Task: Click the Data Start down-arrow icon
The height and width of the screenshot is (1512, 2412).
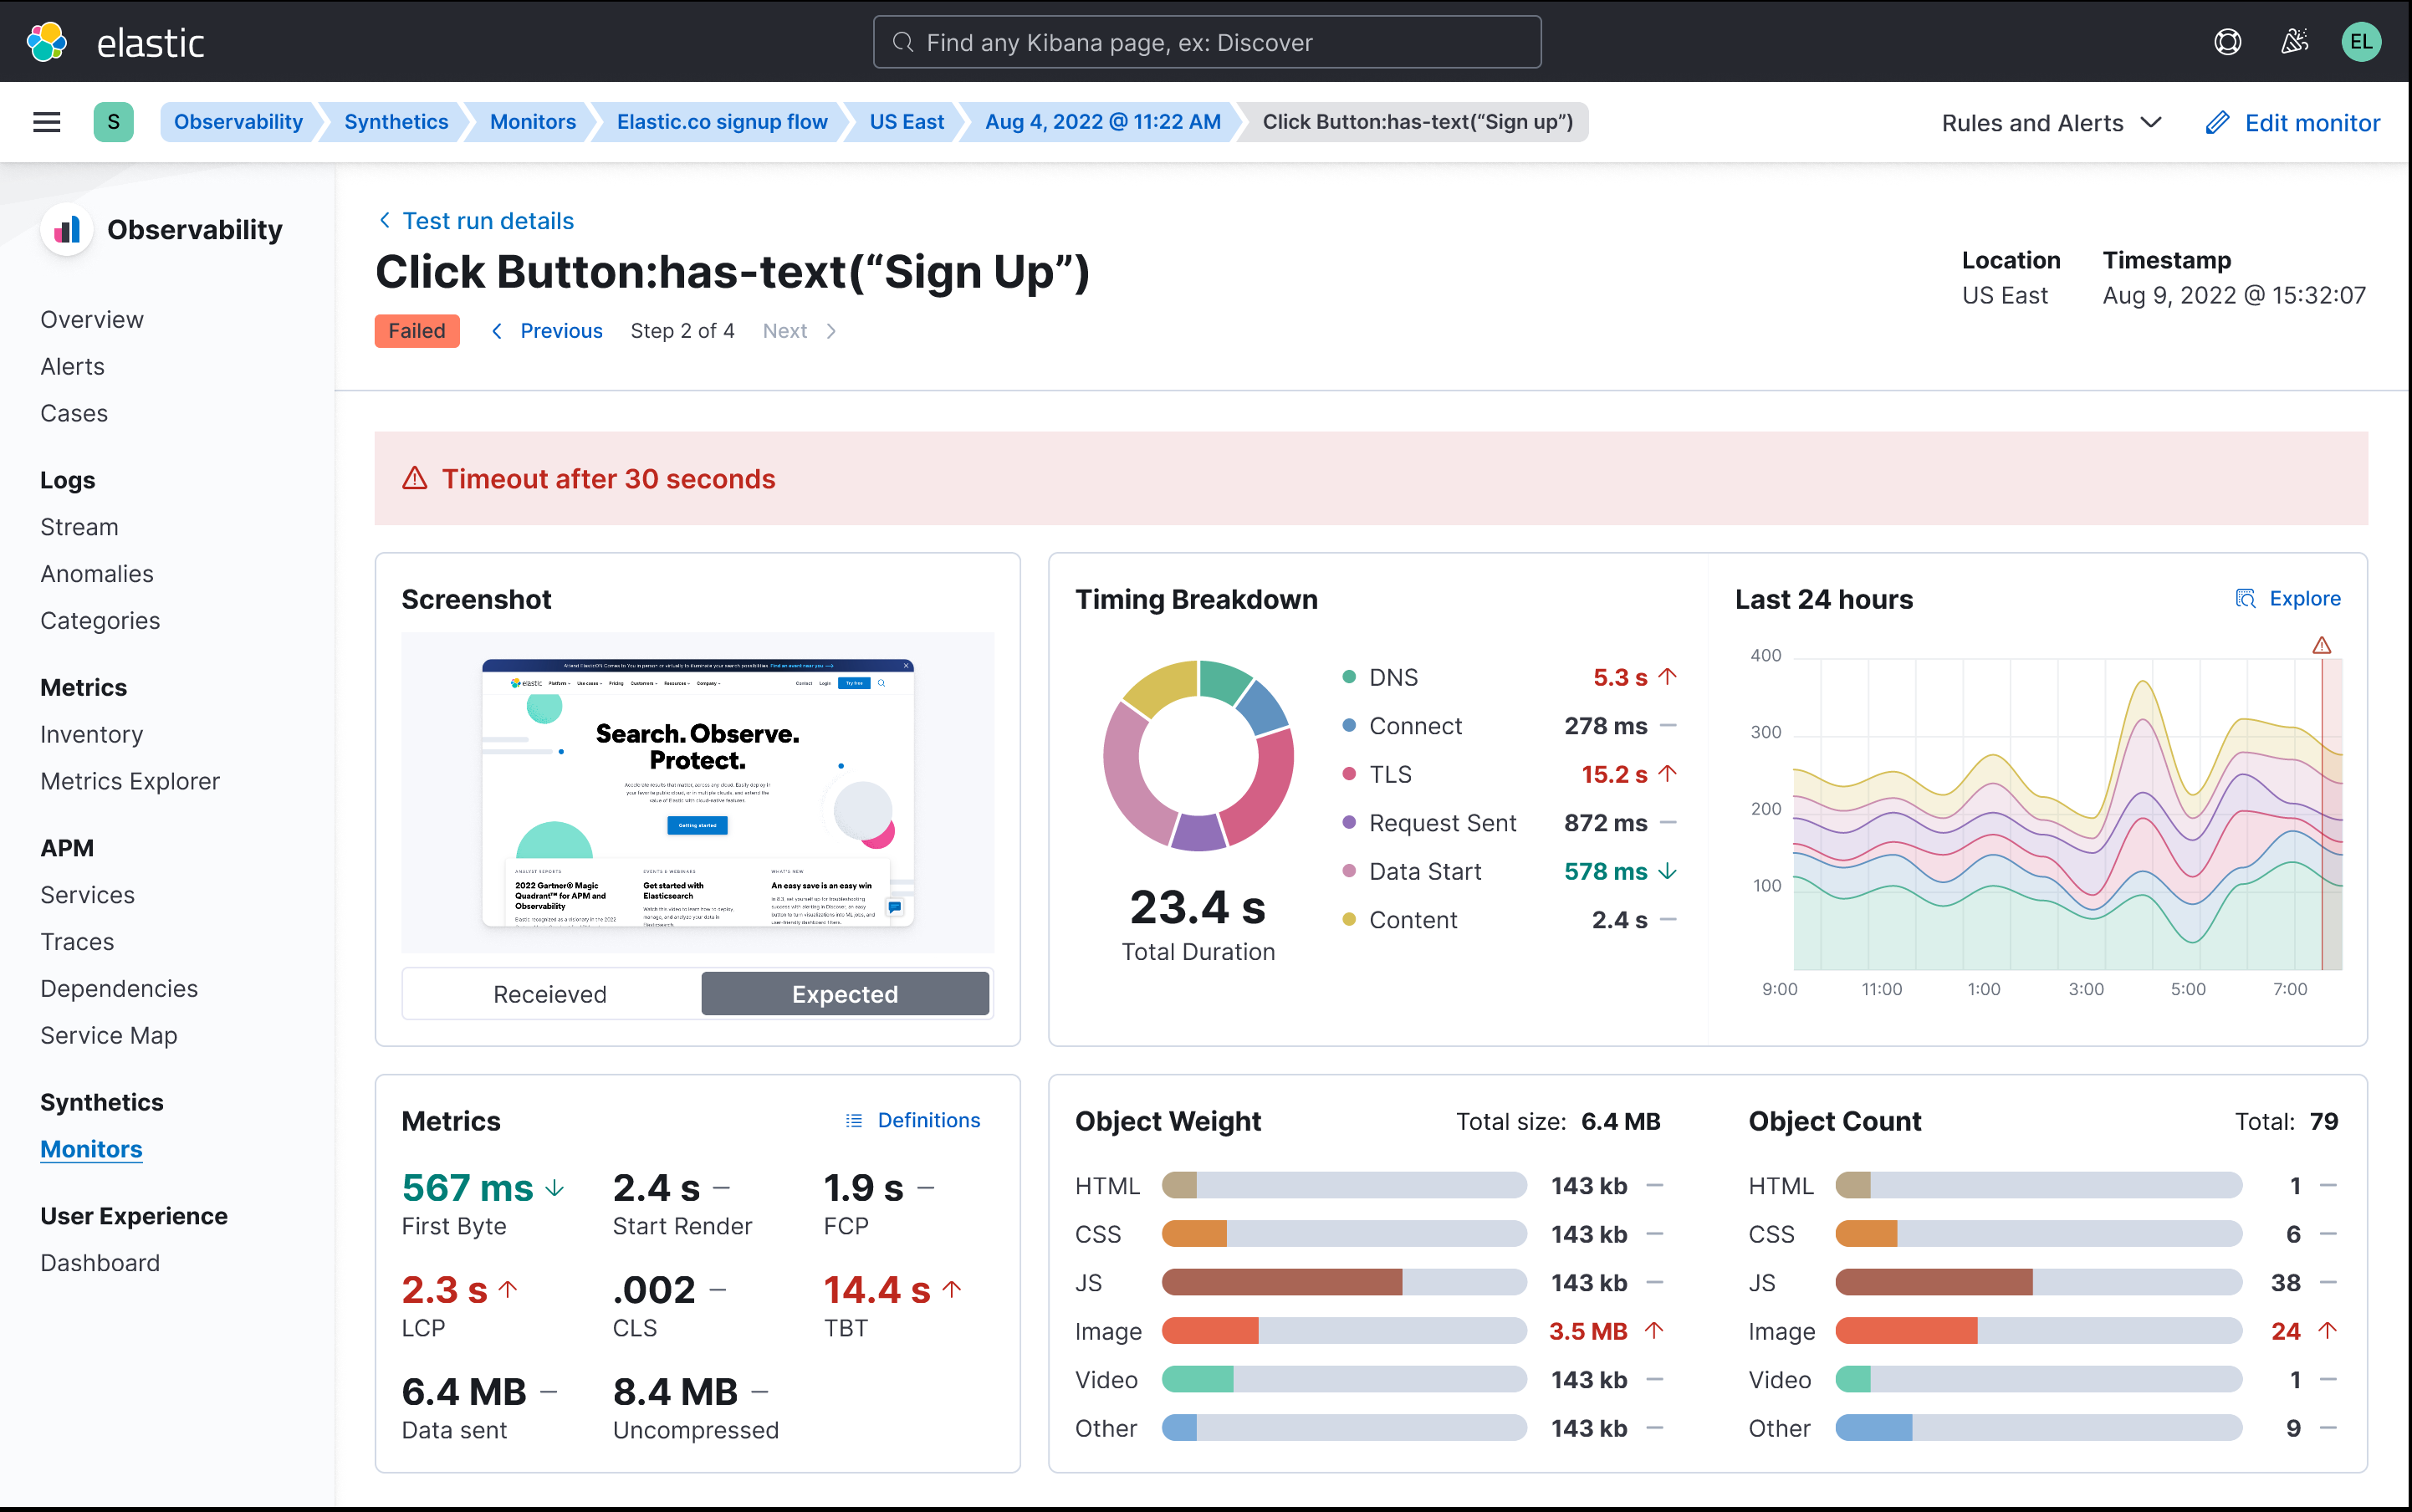Action: coord(1667,871)
